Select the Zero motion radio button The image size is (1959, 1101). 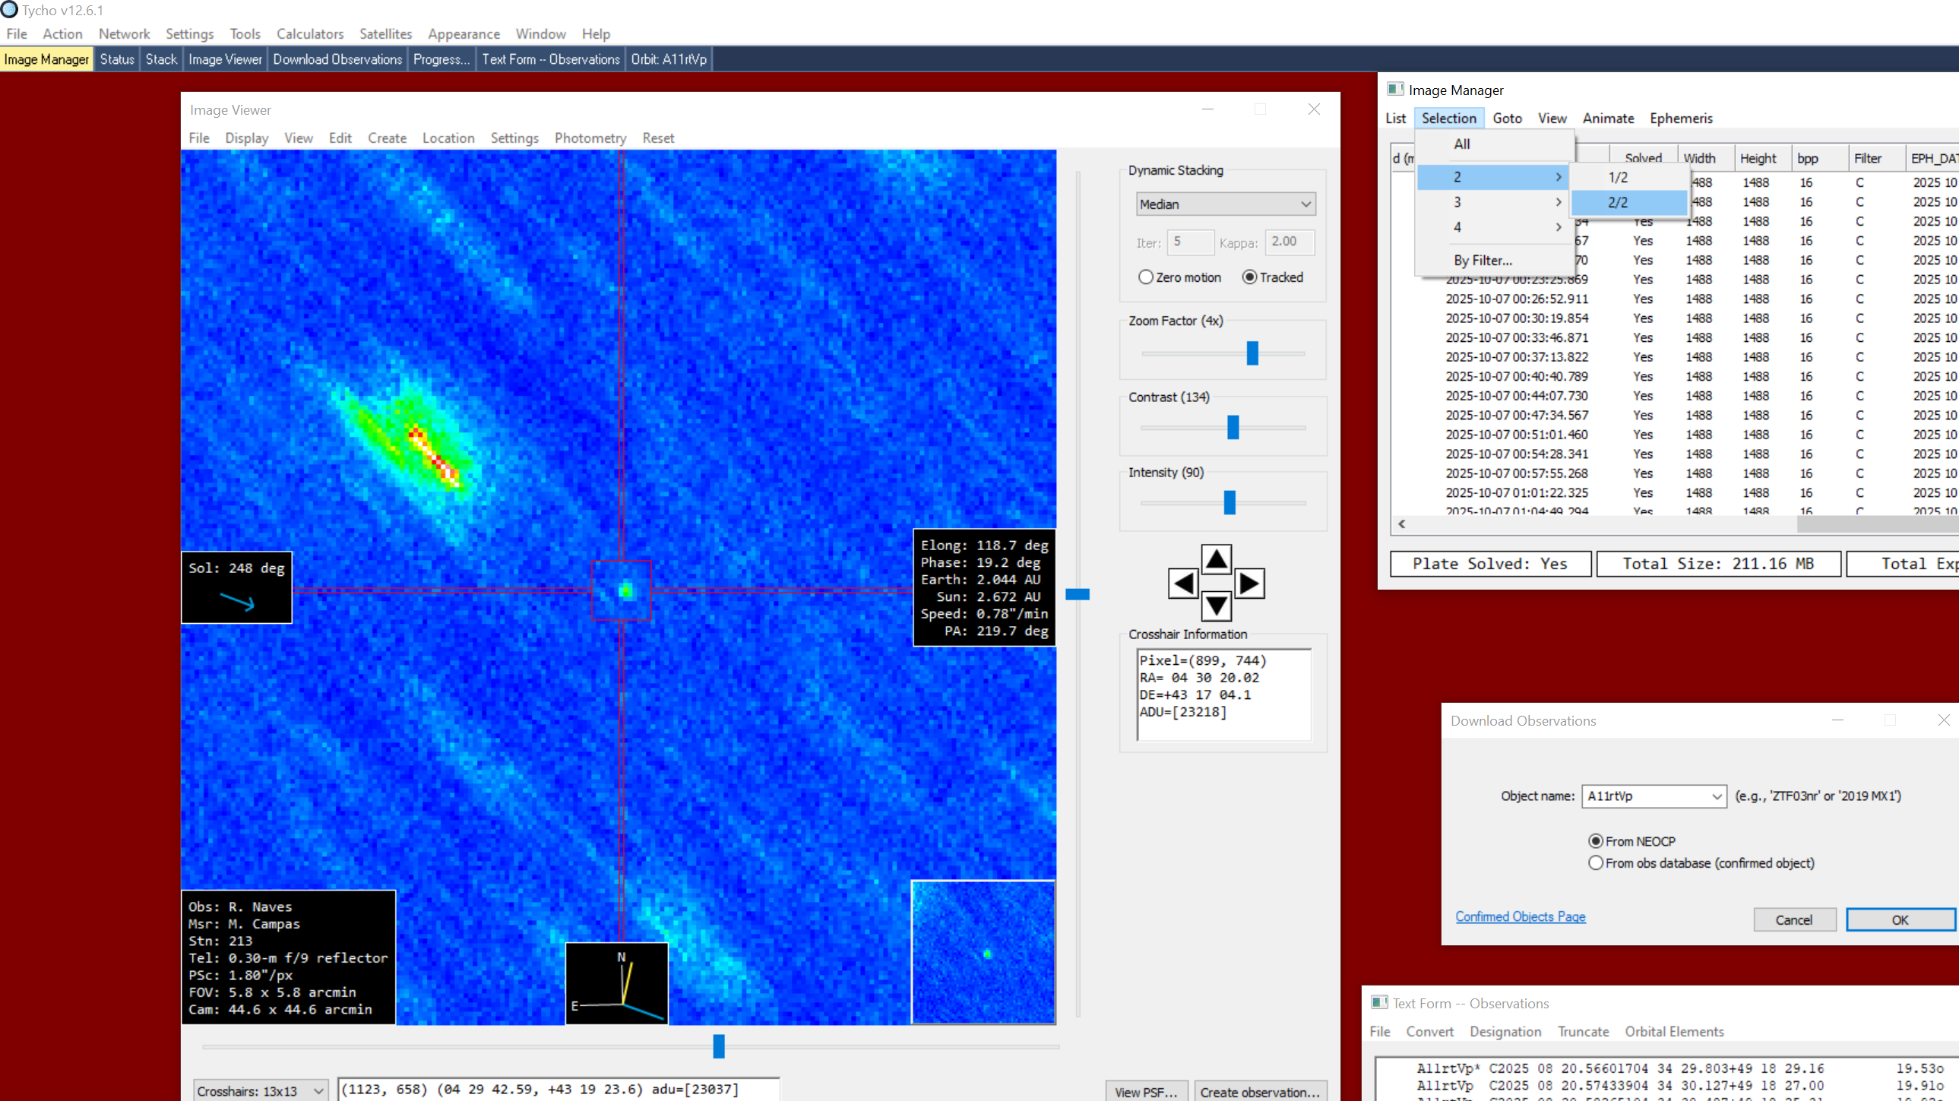(1146, 277)
